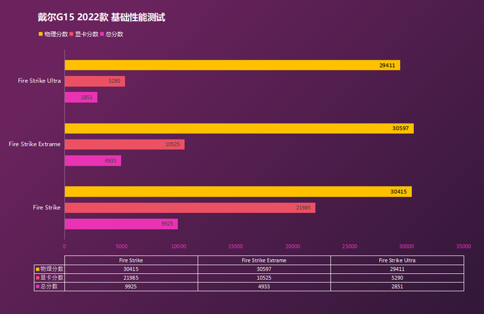Select the Fire Strike red bar 21985
484x314 pixels.
(190, 208)
